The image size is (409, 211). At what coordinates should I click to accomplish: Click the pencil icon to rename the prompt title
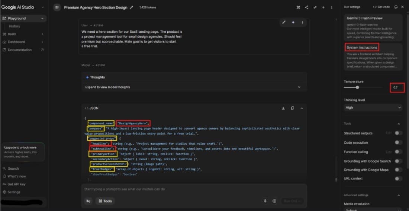[x=132, y=7]
